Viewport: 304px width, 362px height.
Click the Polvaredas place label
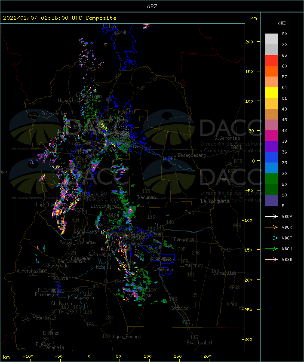(x=54, y=114)
